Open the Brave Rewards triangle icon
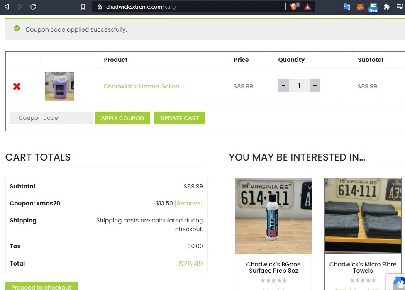The image size is (405, 290). [307, 7]
